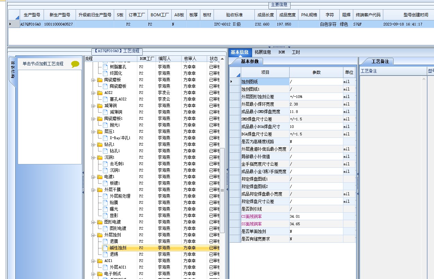Screen dimensions: 434x279
Task: Click the page icon of 退锡
Action: 105,254
